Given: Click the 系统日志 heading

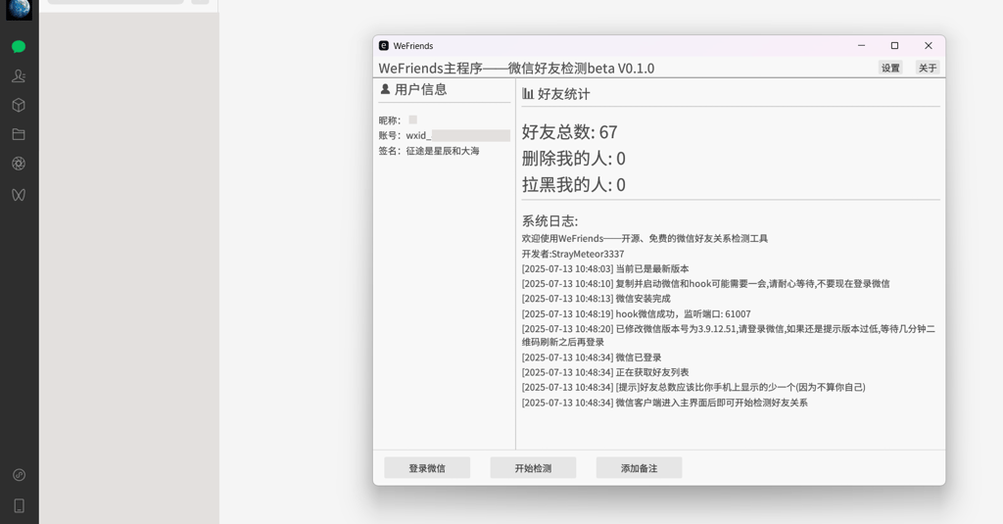Looking at the screenshot, I should point(549,221).
